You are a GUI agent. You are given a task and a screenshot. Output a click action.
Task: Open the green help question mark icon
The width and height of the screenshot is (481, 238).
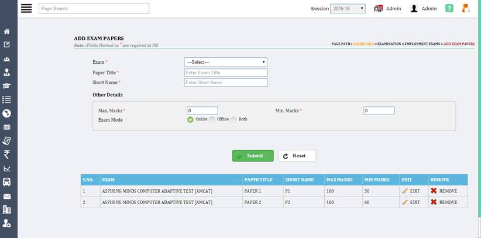pyautogui.click(x=449, y=9)
